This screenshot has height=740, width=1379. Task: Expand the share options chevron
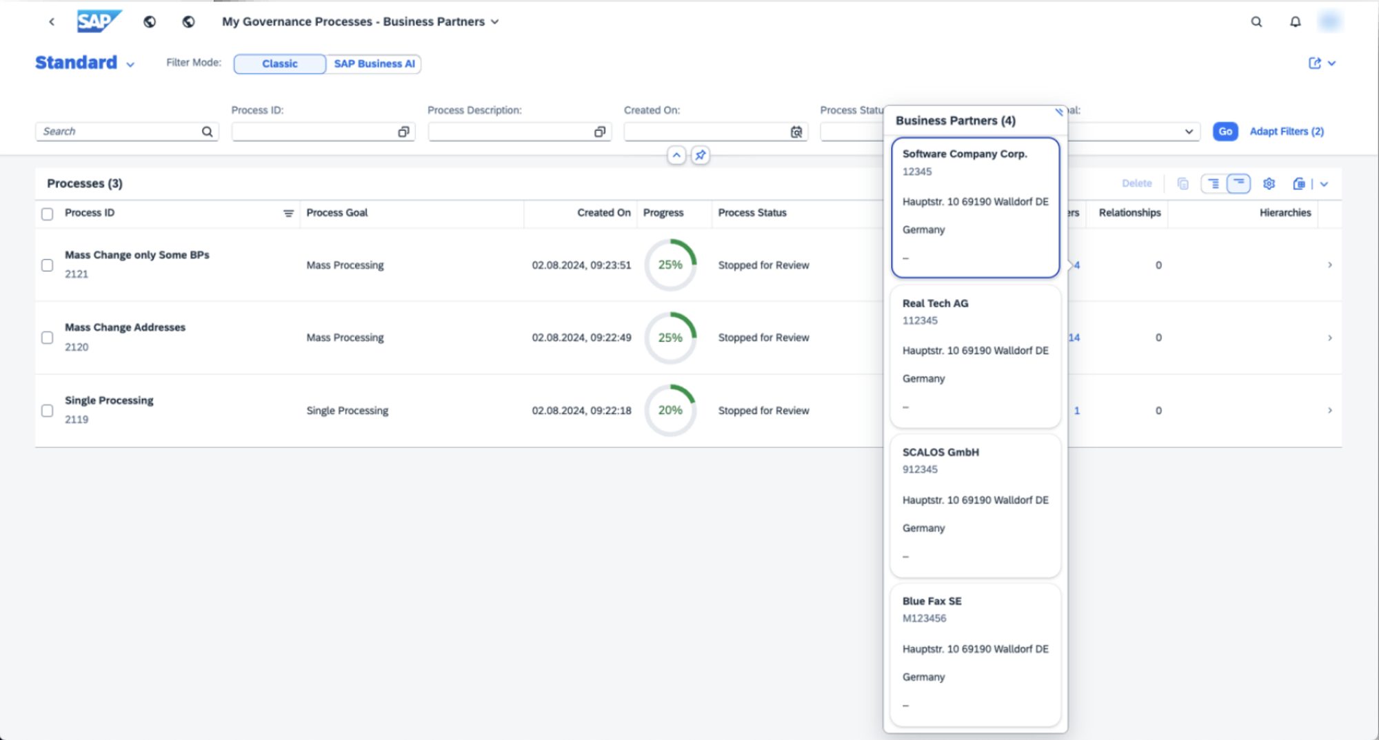coord(1332,63)
